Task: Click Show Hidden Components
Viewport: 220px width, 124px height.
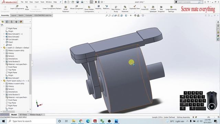Action: [89, 9]
